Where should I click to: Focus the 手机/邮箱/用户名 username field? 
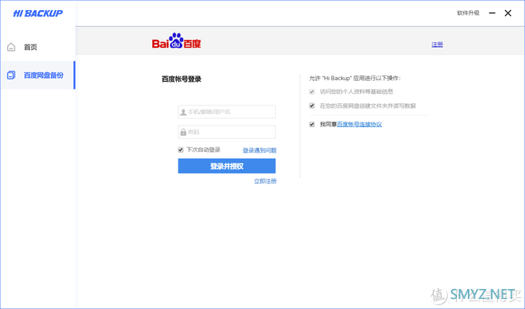tap(227, 112)
